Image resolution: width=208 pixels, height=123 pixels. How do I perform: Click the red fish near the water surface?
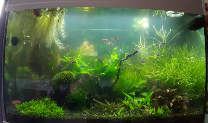point(37,13)
